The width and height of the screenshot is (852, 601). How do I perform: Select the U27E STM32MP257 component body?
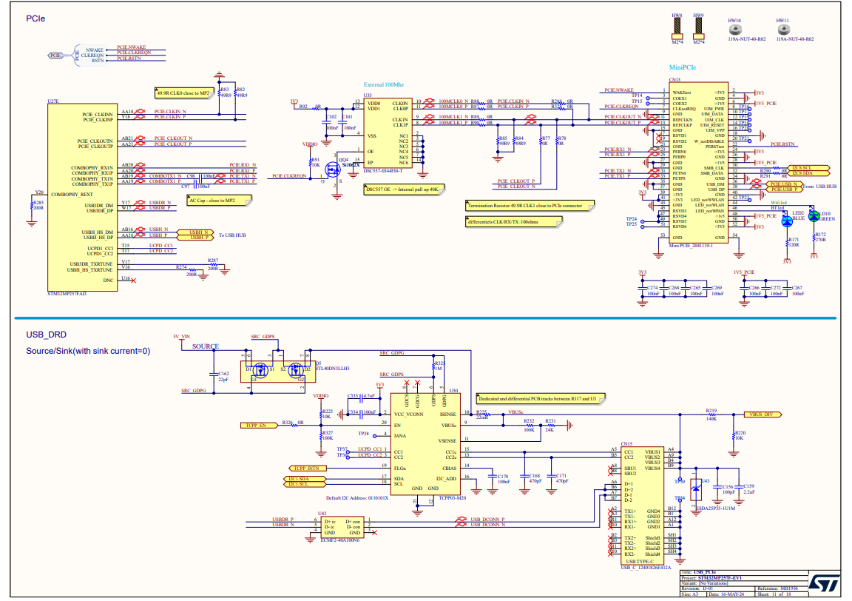point(83,198)
